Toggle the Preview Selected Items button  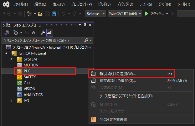(x=50, y=32)
